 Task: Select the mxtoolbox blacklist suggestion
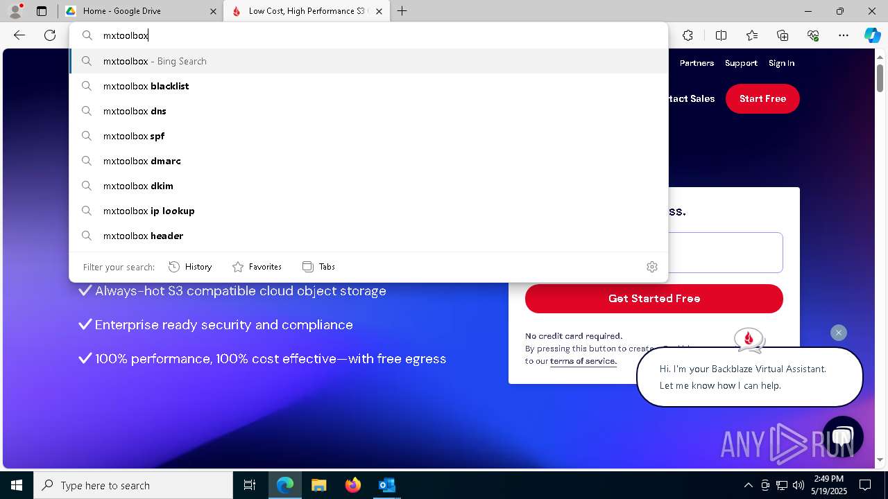pos(368,86)
